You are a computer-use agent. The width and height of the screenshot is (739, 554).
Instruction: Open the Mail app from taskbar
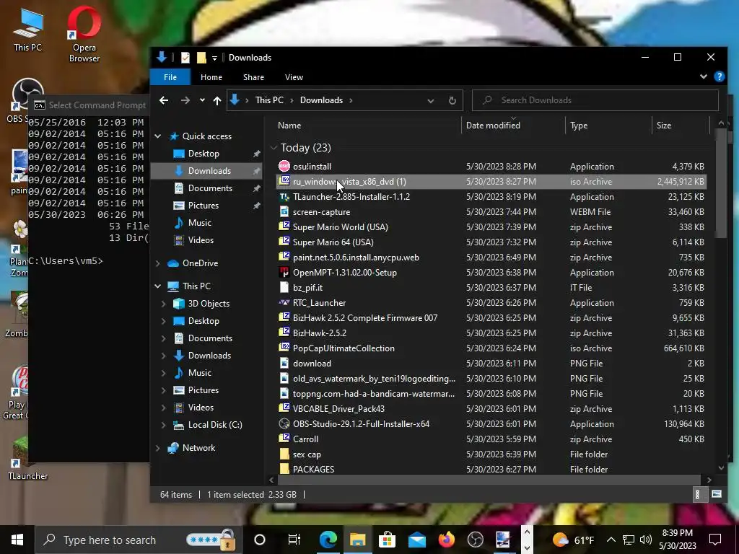click(x=416, y=540)
